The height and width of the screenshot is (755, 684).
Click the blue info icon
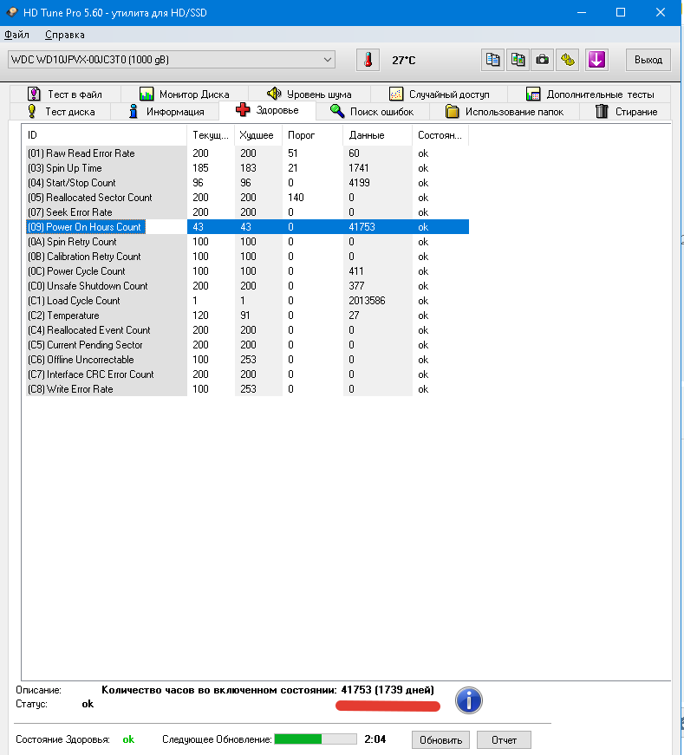pyautogui.click(x=468, y=700)
